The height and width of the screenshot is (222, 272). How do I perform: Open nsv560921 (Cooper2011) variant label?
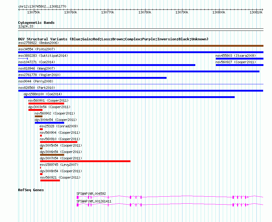click(x=60, y=177)
